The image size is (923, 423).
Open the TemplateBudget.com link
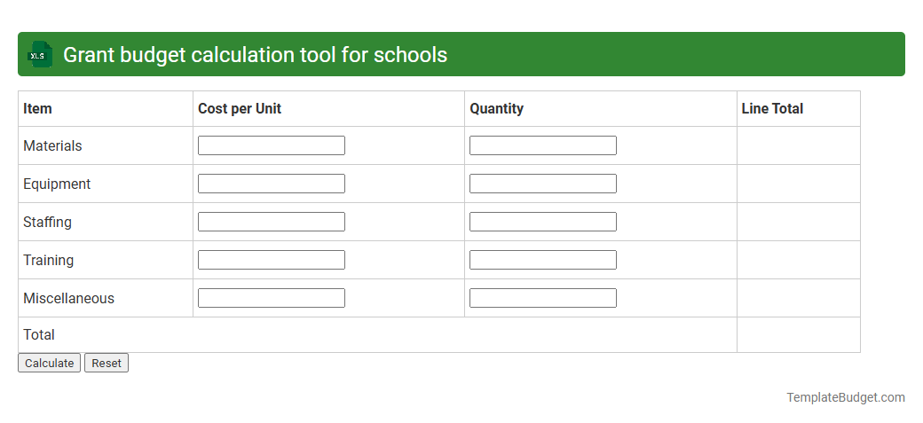tap(846, 397)
